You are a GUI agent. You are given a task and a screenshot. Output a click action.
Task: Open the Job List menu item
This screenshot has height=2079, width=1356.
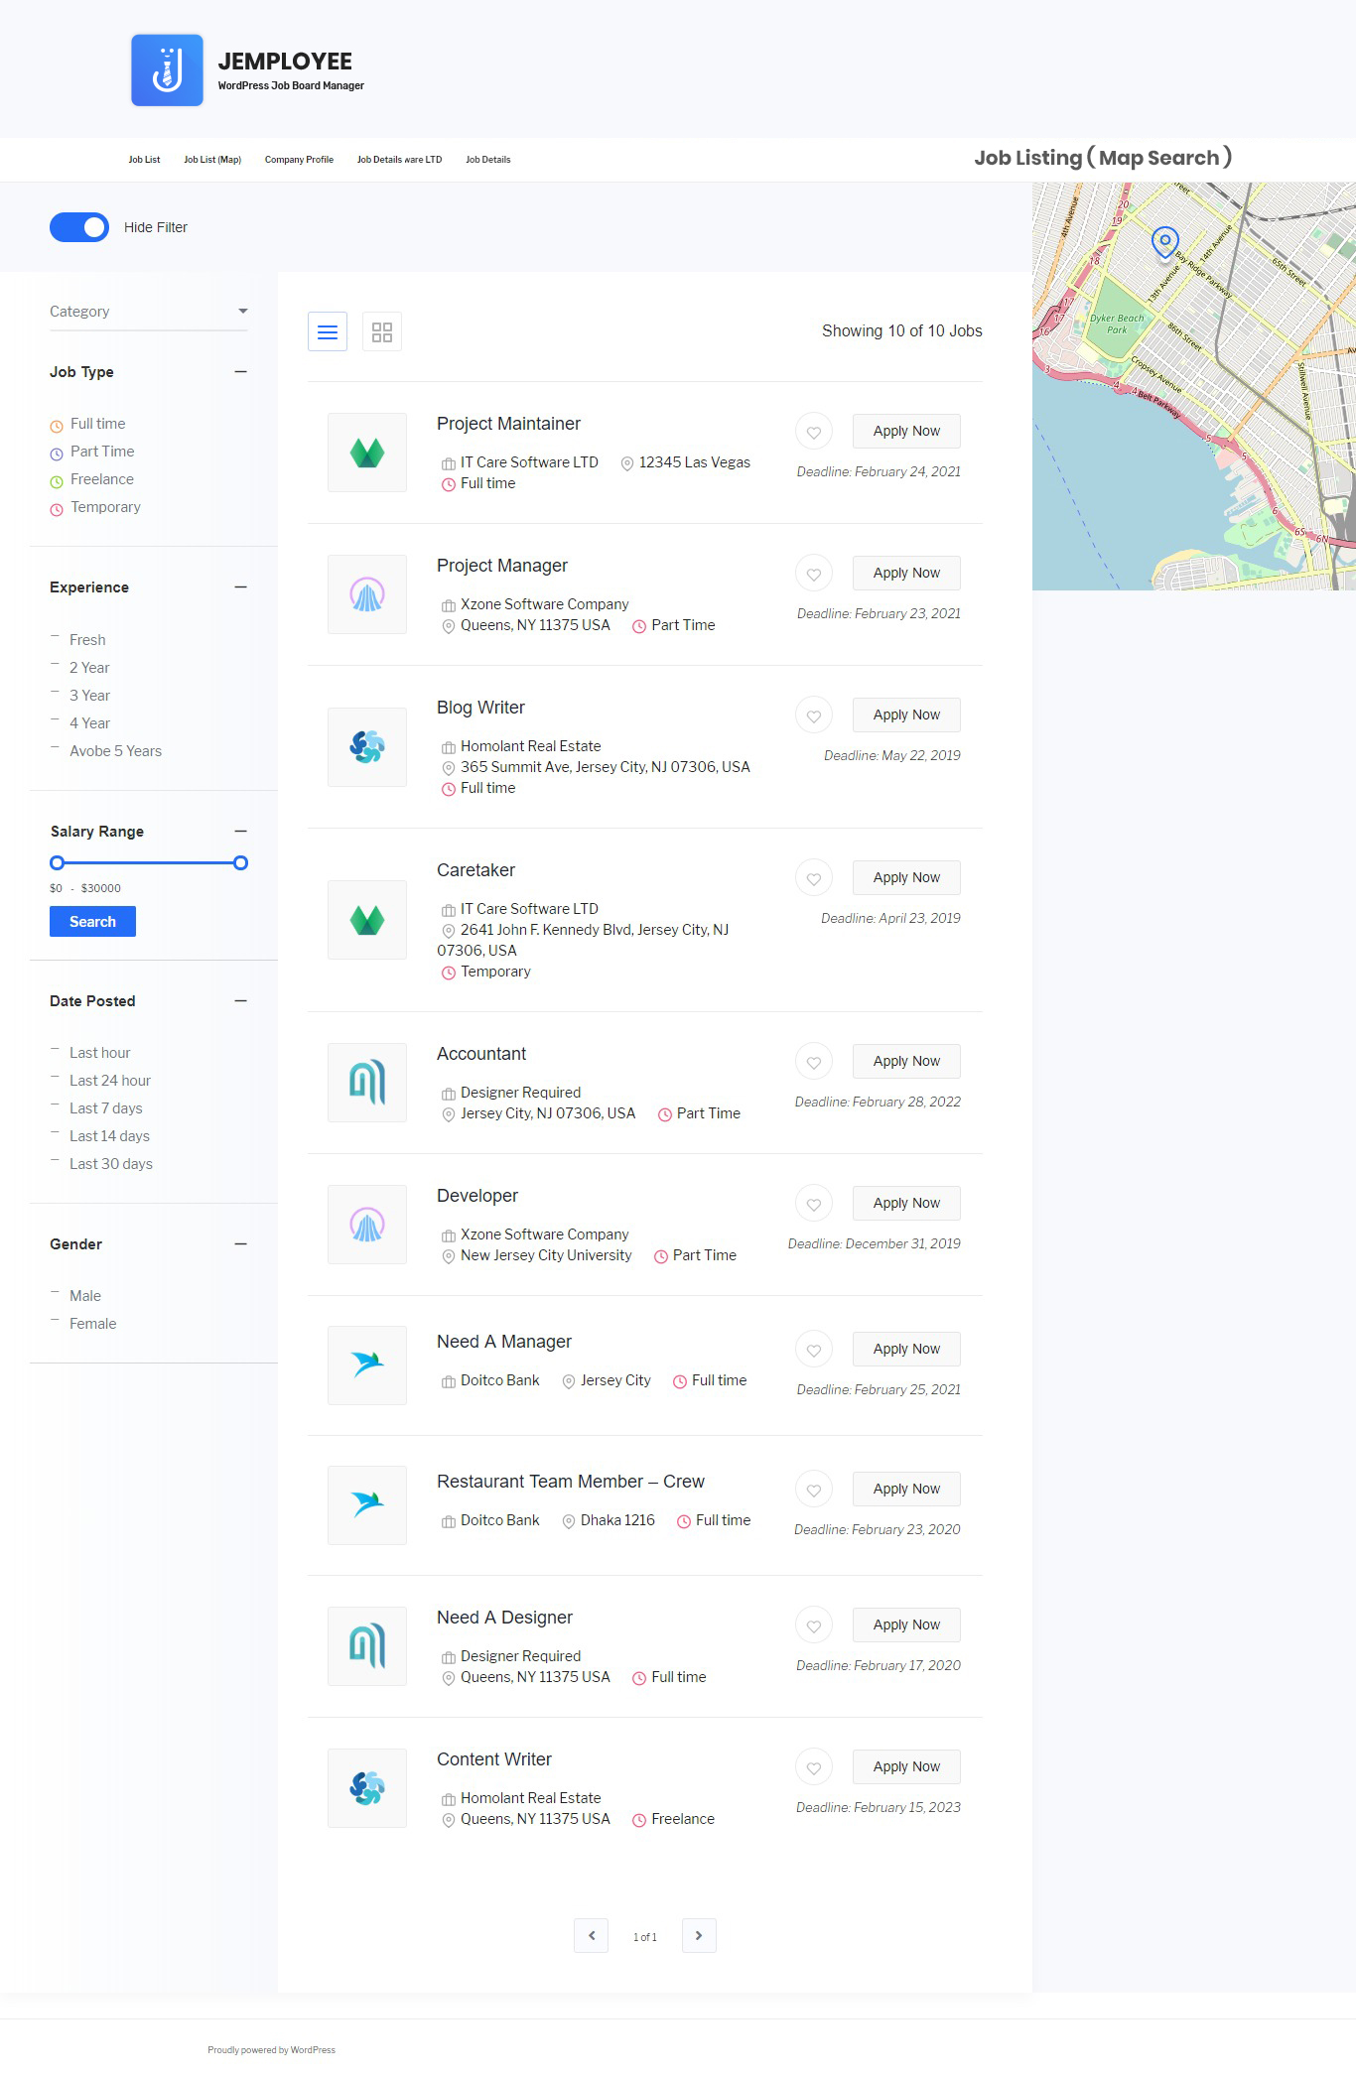(144, 160)
